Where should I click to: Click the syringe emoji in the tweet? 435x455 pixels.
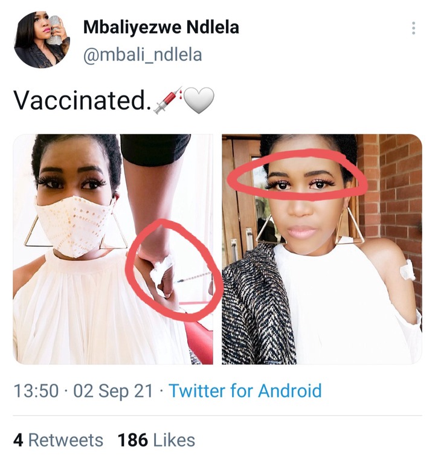(168, 100)
